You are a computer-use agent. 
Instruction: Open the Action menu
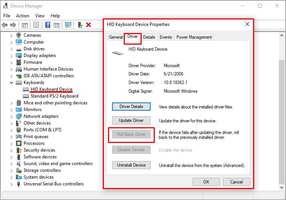tap(22, 16)
